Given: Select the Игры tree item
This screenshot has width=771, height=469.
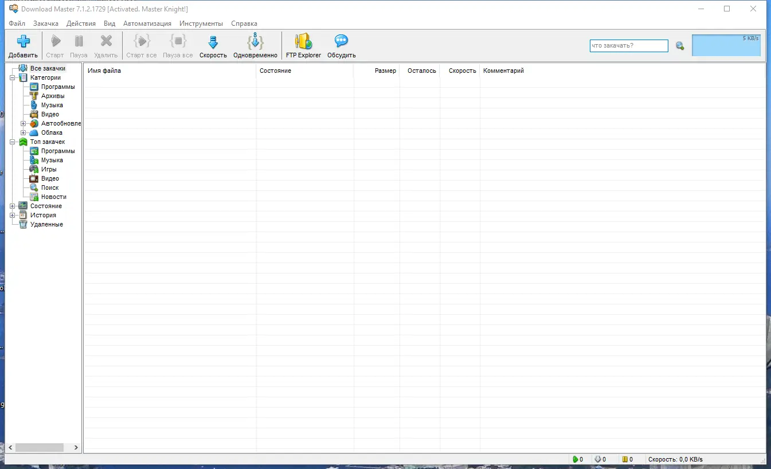Looking at the screenshot, I should click(49, 170).
